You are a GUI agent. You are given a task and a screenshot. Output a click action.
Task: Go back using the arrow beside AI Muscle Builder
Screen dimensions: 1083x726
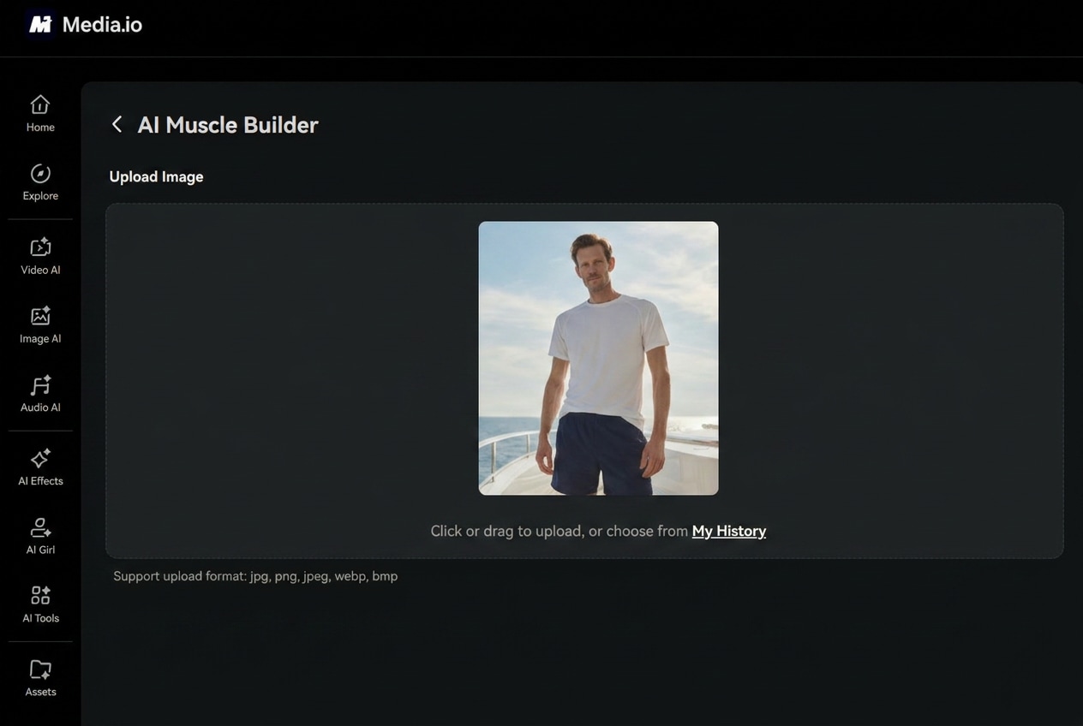coord(117,124)
